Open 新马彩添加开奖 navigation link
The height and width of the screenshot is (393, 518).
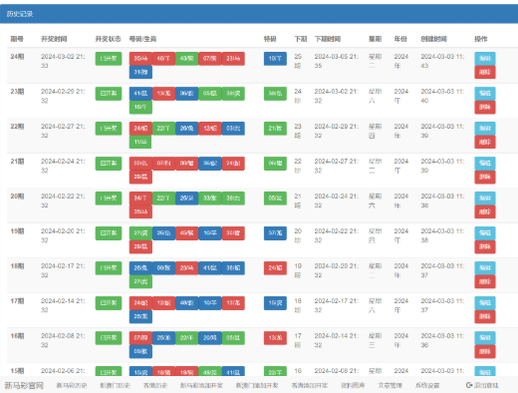tap(201, 385)
